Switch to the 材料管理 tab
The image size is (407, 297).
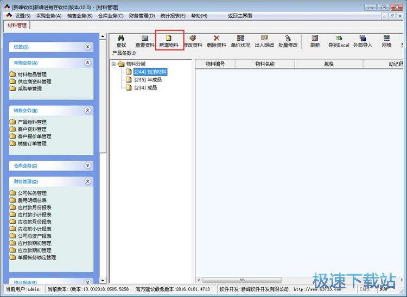[x=17, y=26]
